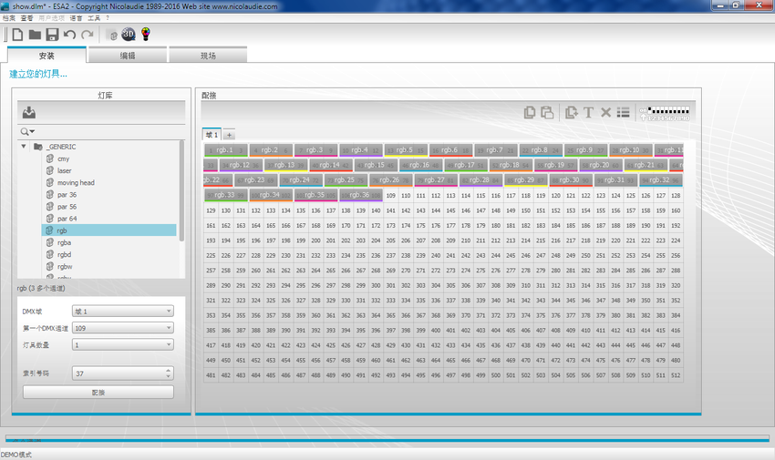Screen dimensions: 775x460
Task: Create a new show file
Action: pyautogui.click(x=18, y=35)
